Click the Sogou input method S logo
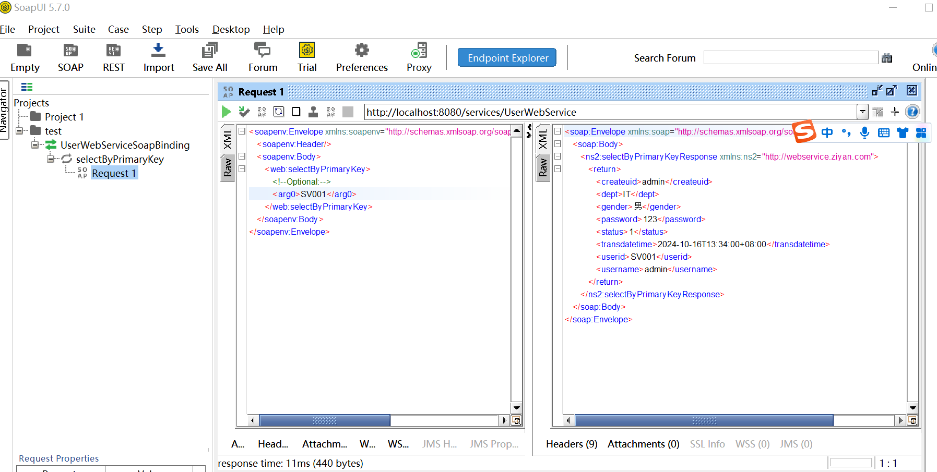937x472 pixels. pos(804,131)
